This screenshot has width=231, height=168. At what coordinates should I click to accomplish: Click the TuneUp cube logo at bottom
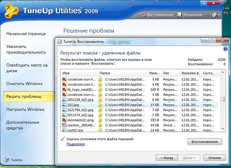pyautogui.click(x=6, y=160)
